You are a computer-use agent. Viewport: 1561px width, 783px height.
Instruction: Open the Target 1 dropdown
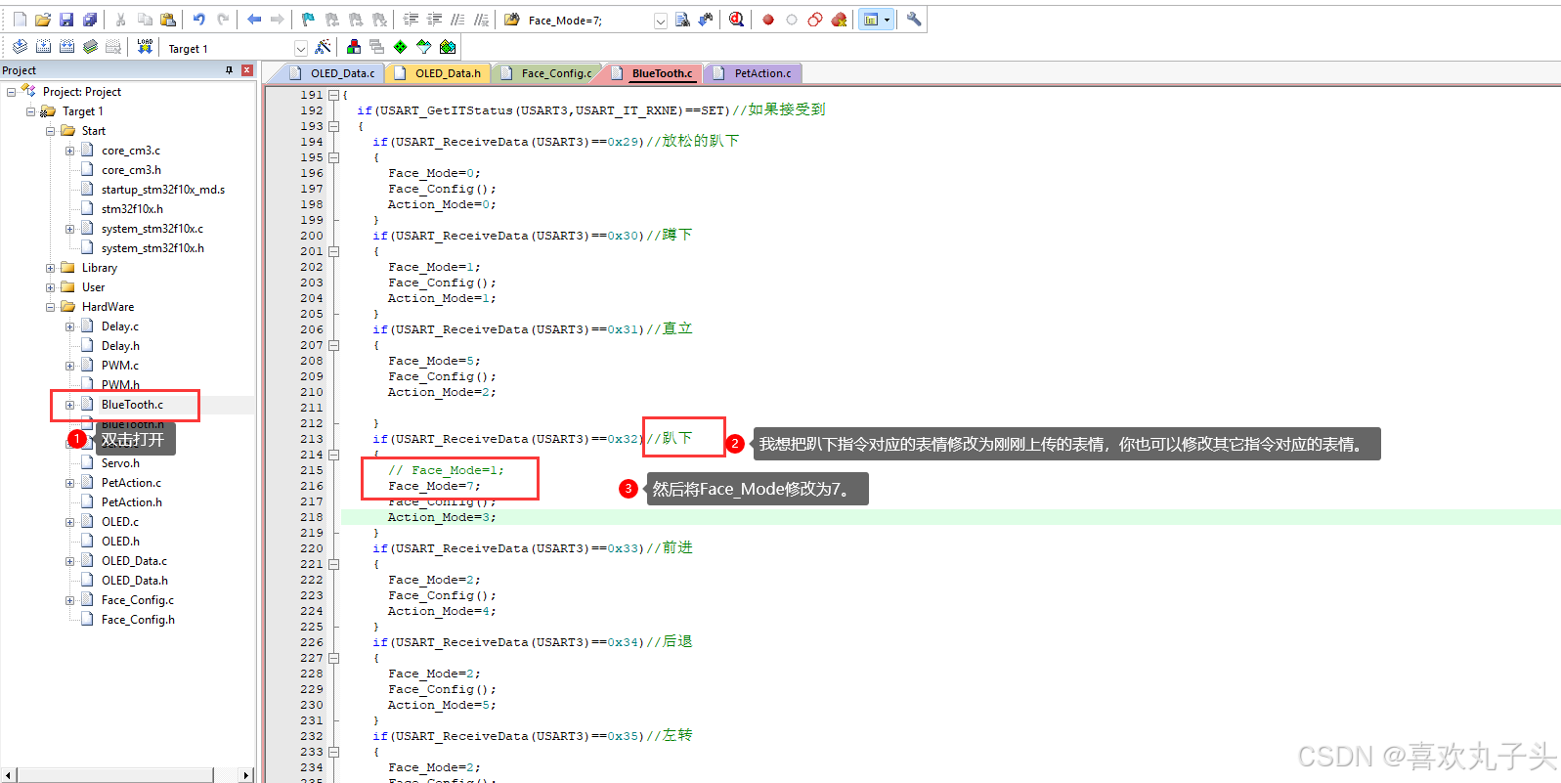[x=300, y=48]
